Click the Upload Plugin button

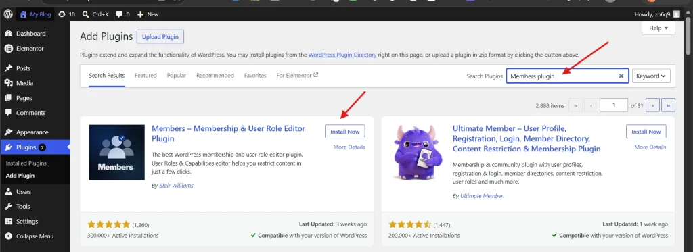[160, 36]
